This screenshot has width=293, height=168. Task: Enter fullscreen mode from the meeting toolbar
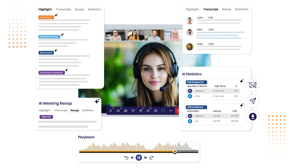pos(163,111)
